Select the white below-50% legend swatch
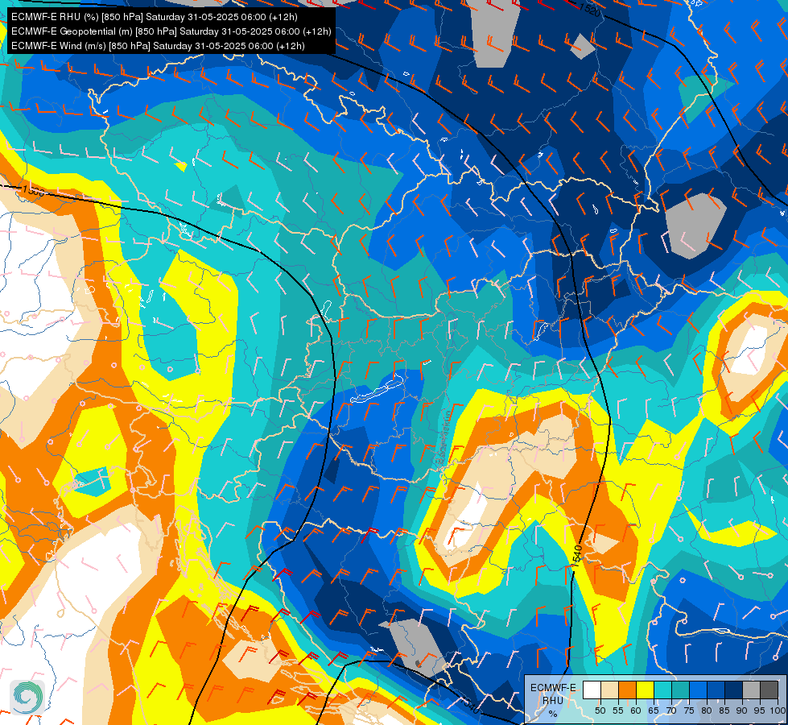 pyautogui.click(x=592, y=690)
